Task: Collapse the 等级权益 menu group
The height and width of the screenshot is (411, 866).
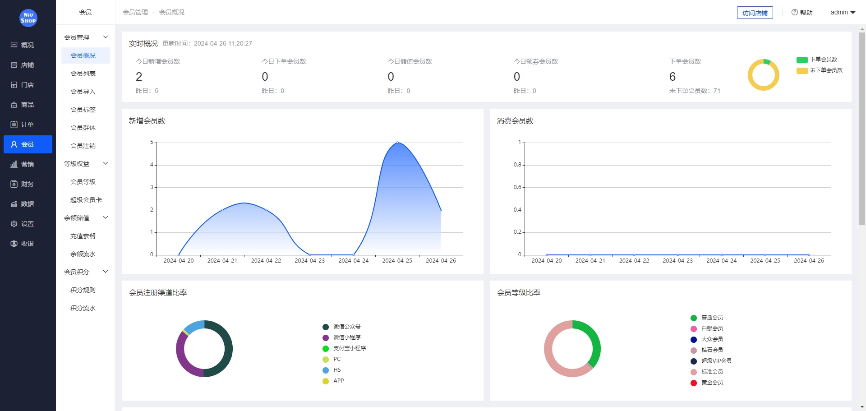Action: pyautogui.click(x=106, y=163)
